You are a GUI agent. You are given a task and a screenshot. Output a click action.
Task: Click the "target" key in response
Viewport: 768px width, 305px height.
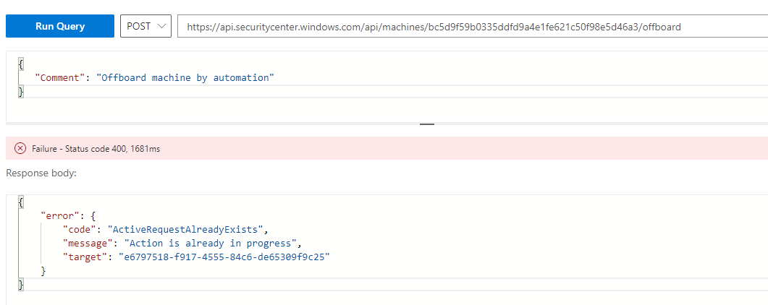click(83, 257)
